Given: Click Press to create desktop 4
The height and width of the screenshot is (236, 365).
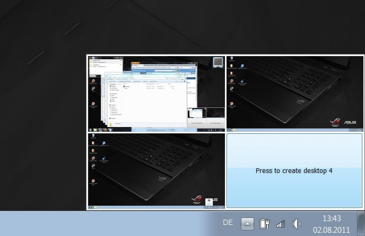Looking at the screenshot, I should (x=294, y=171).
